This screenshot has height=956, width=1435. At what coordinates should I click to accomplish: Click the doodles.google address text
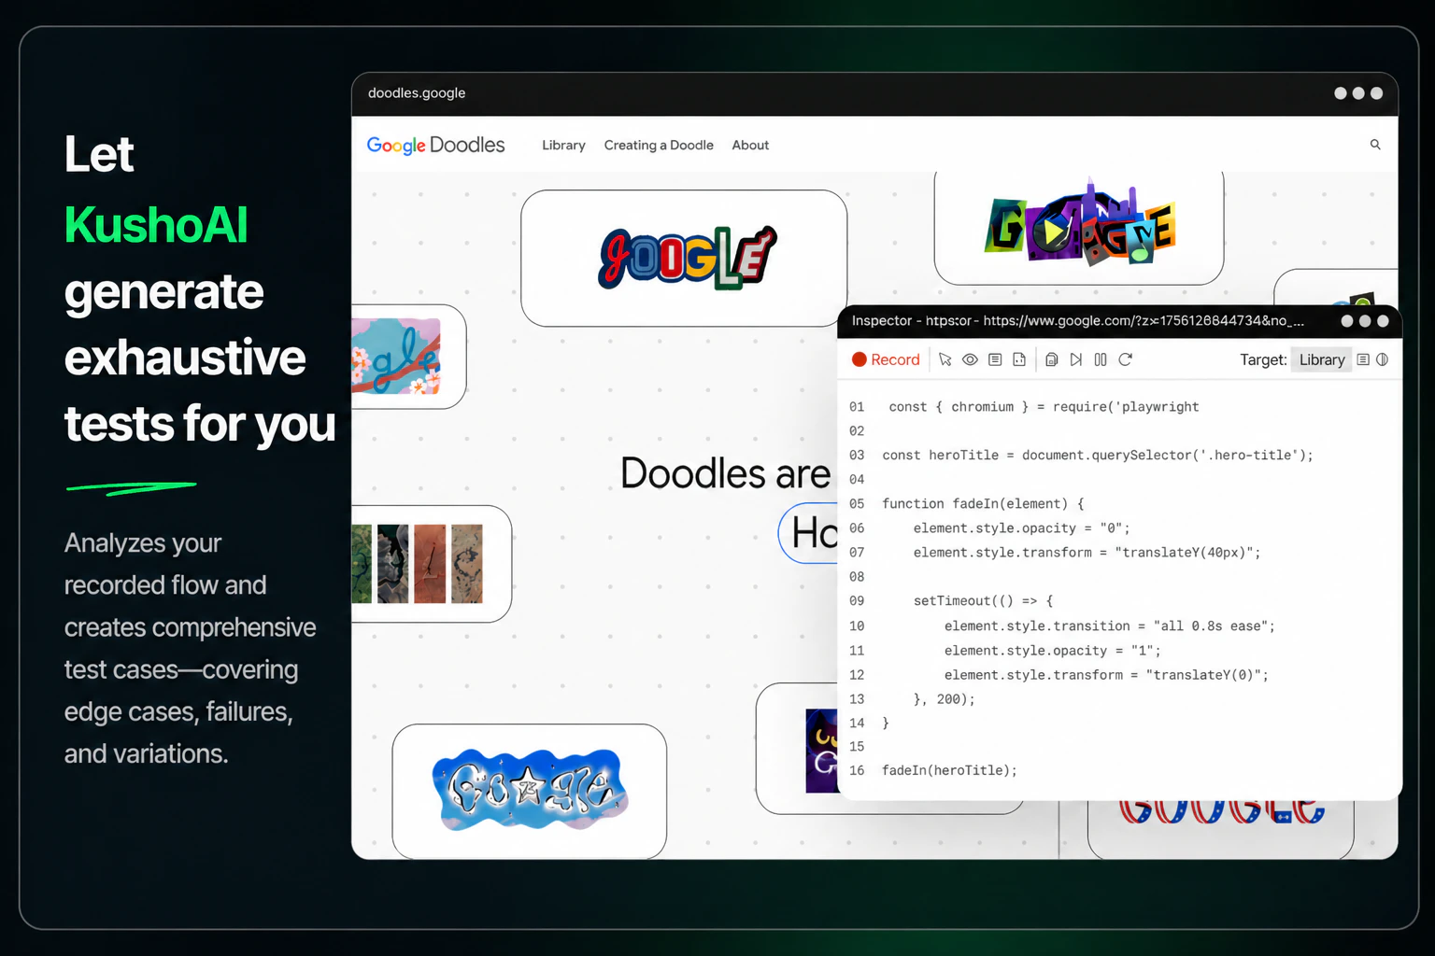(417, 93)
